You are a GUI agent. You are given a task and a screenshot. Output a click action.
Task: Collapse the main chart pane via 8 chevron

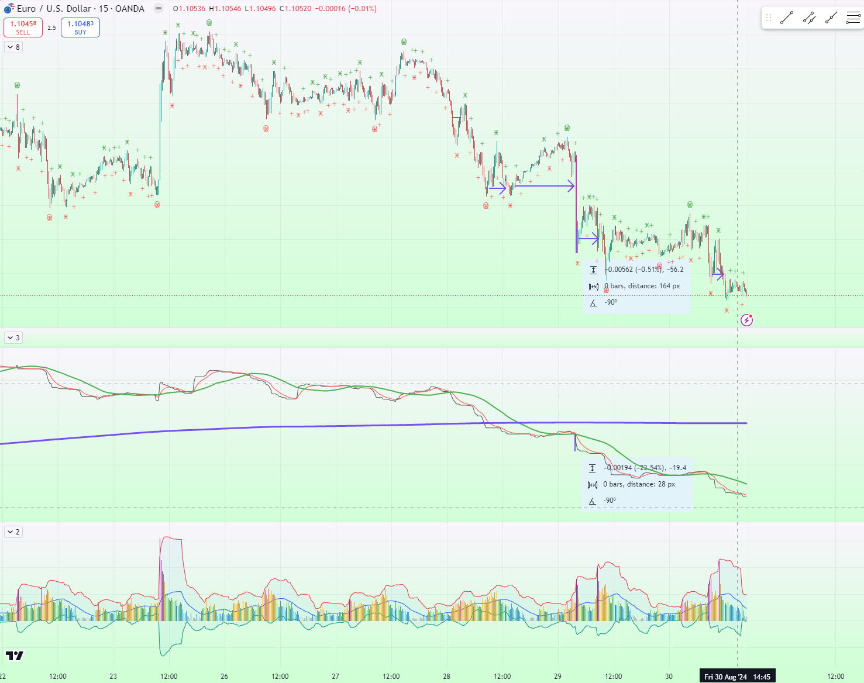[12, 47]
